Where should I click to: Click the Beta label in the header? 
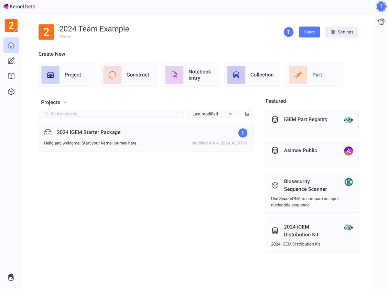pos(30,6)
